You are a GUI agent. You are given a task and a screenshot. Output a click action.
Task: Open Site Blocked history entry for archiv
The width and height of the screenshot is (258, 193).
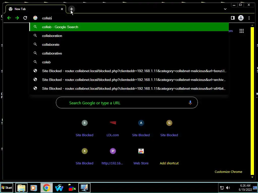pos(129,80)
